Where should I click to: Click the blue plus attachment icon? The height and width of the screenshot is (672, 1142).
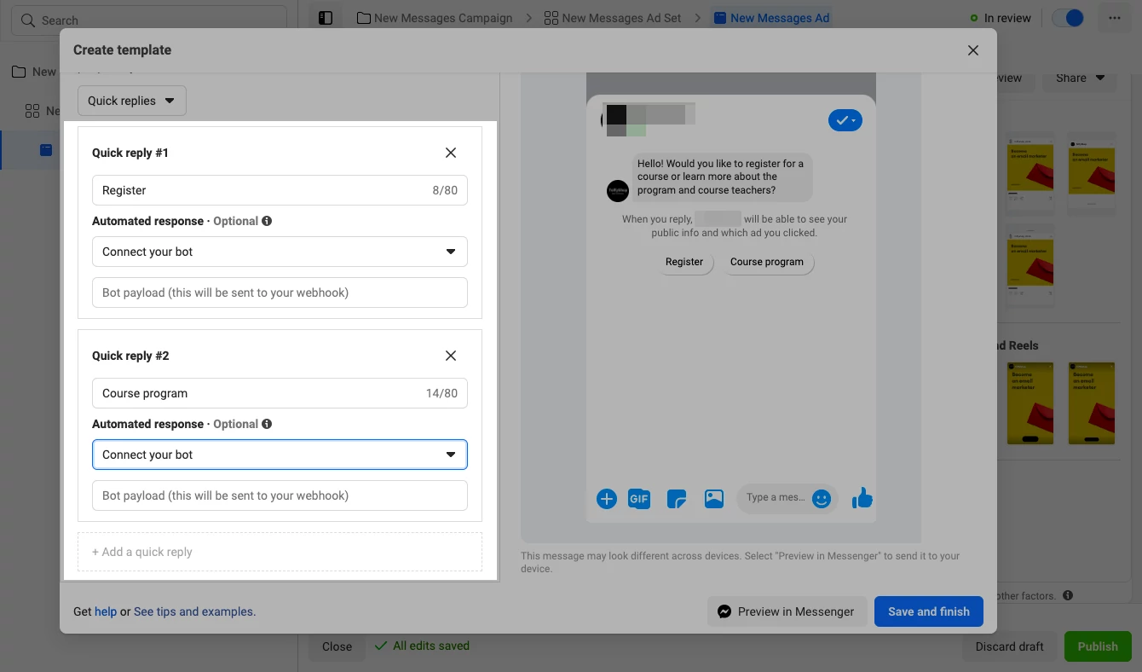pyautogui.click(x=607, y=498)
